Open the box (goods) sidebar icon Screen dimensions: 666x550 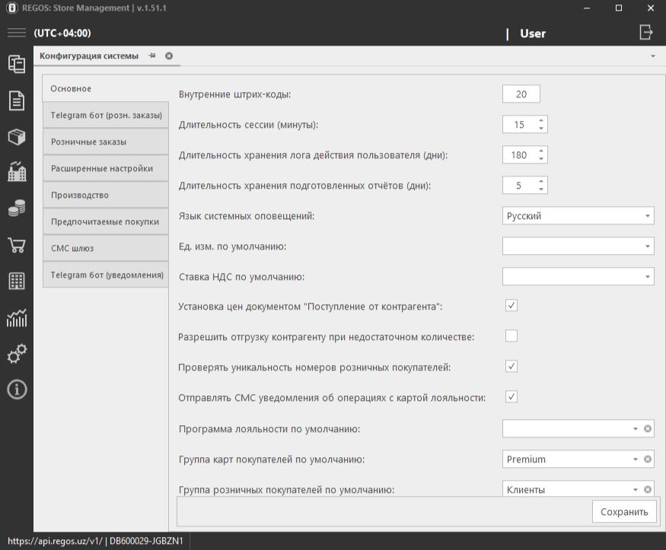(x=17, y=136)
